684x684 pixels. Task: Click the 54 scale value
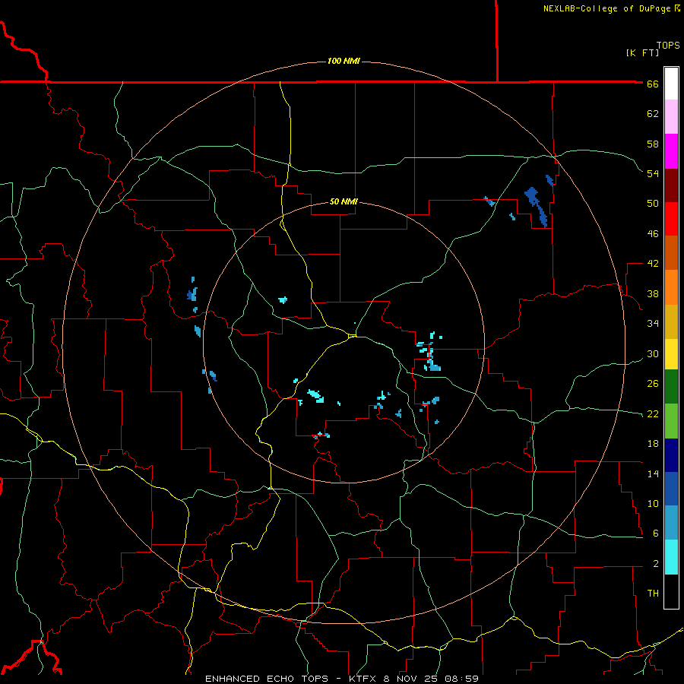pyautogui.click(x=653, y=173)
